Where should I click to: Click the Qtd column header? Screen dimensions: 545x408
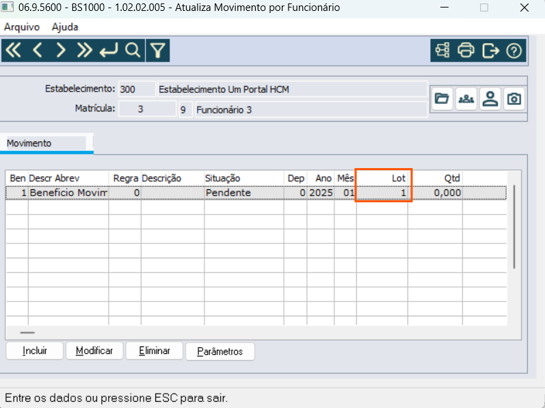[435, 178]
